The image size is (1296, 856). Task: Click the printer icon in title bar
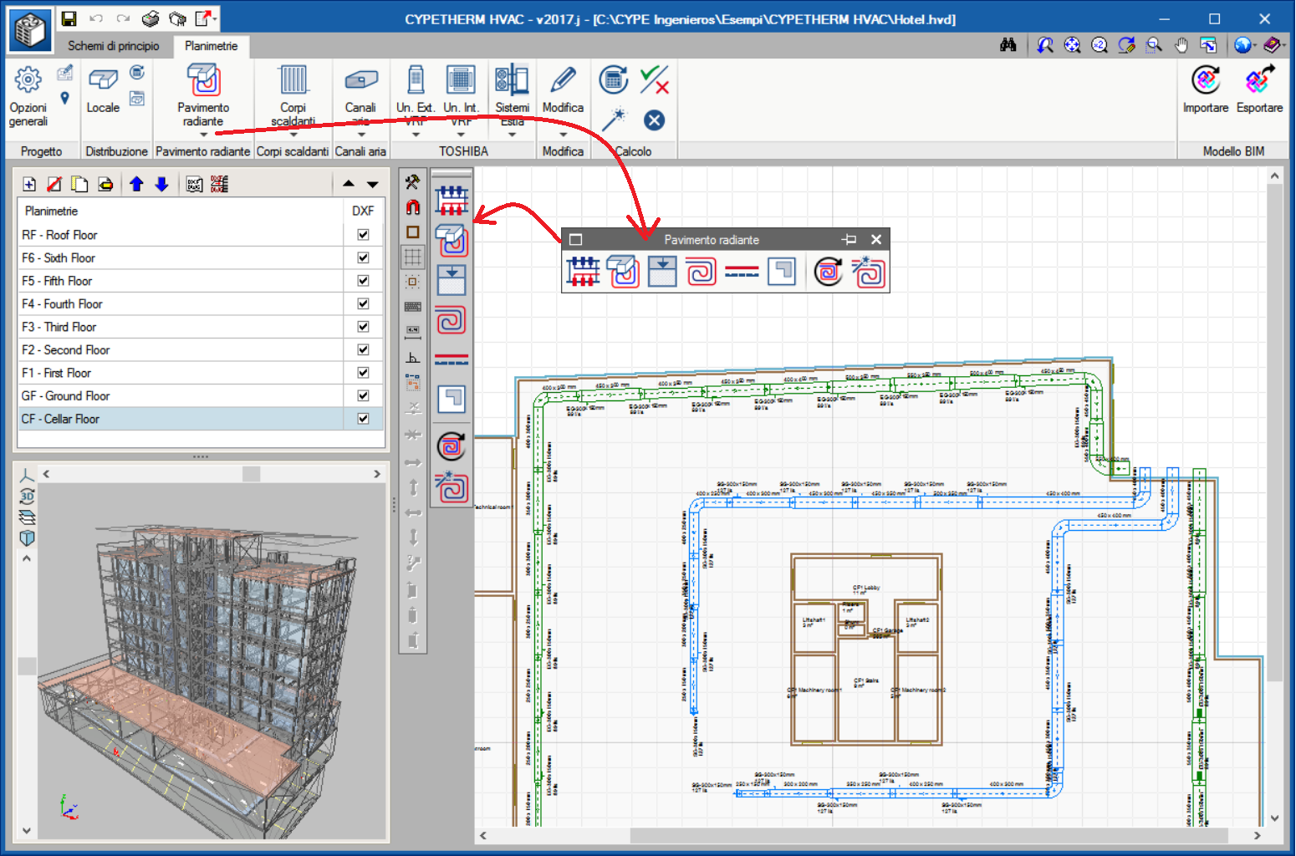tap(151, 18)
